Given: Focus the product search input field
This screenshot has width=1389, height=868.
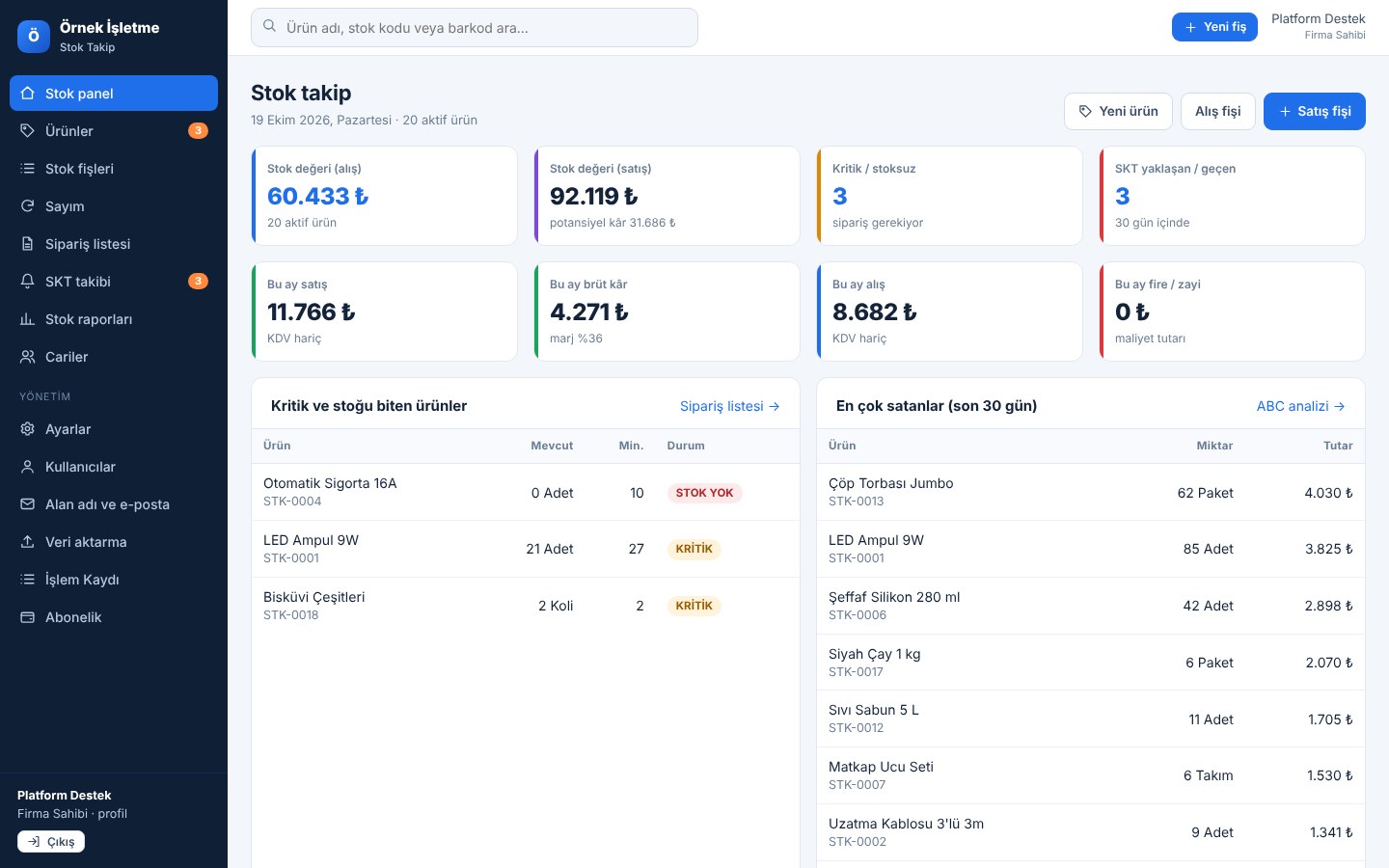Looking at the screenshot, I should tap(475, 27).
